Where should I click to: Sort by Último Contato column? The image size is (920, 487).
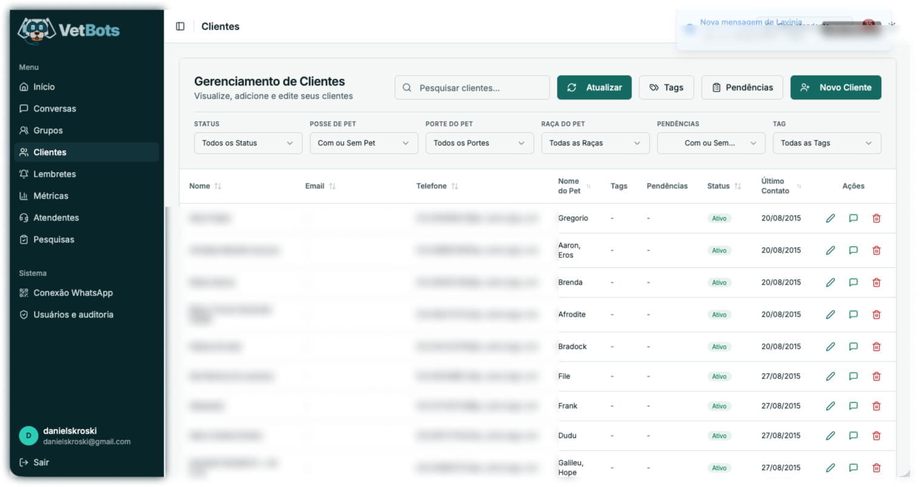point(781,186)
